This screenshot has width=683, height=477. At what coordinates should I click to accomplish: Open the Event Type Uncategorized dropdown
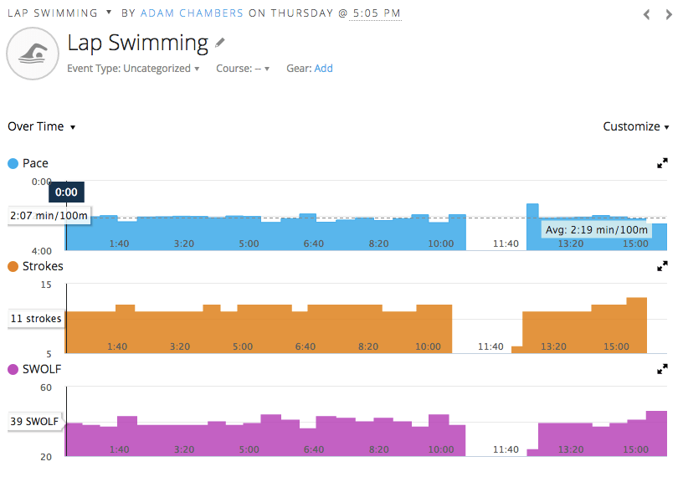[134, 69]
